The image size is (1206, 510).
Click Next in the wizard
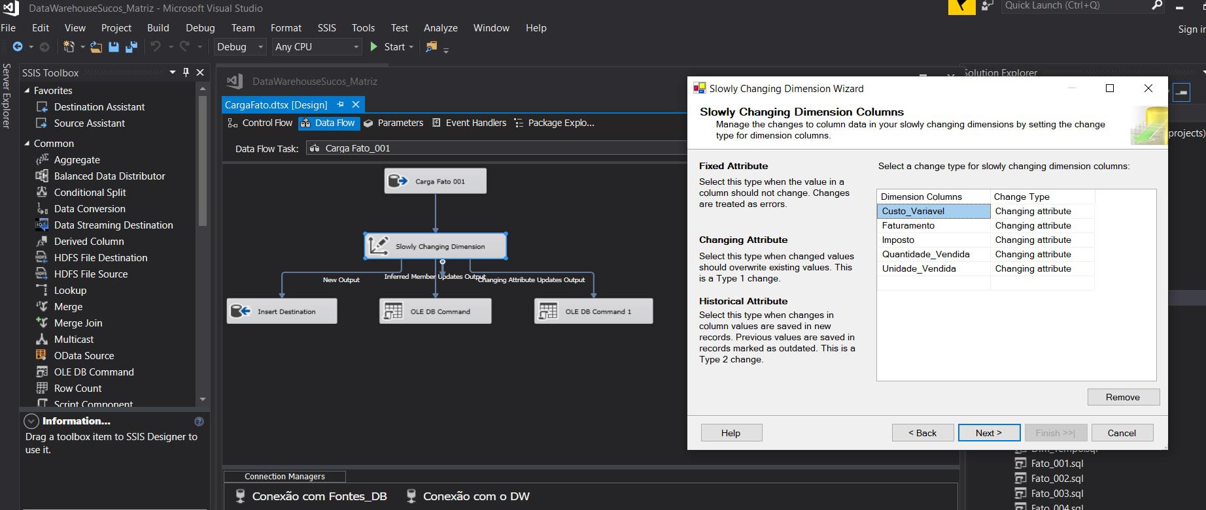pos(989,432)
